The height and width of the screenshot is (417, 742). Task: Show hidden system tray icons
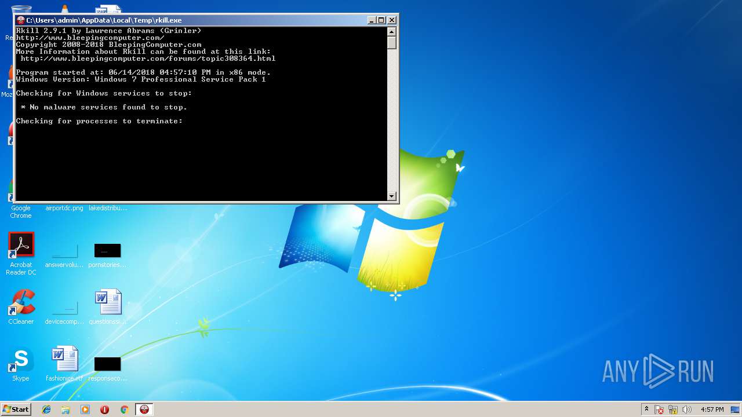coord(646,409)
